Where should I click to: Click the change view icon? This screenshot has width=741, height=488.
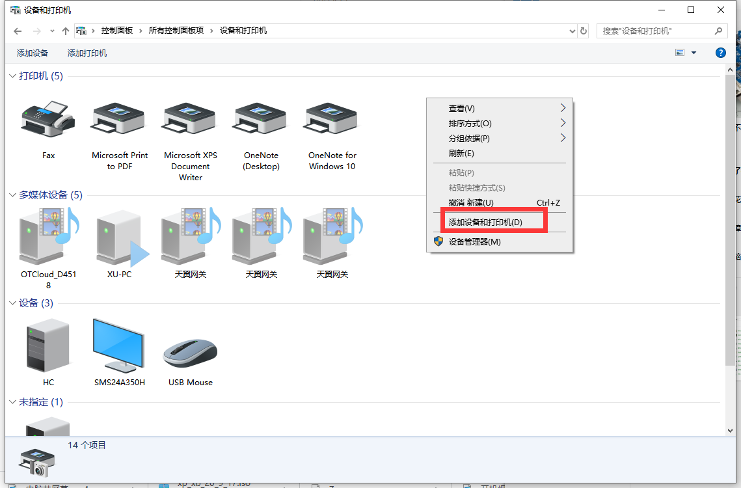tap(680, 53)
